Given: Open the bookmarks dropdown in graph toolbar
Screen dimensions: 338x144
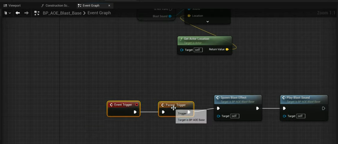Looking at the screenshot, I should pyautogui.click(x=7, y=13).
